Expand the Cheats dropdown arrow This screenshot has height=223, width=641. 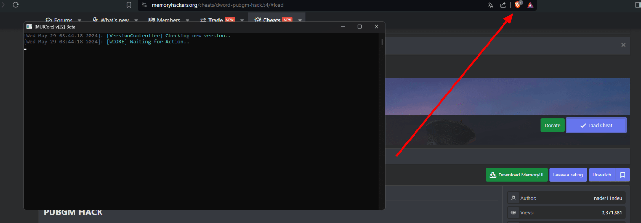[x=300, y=20]
